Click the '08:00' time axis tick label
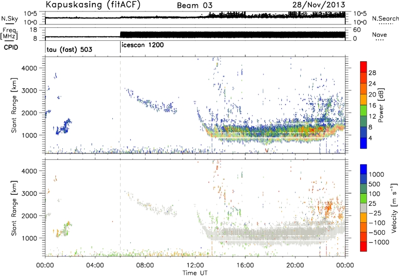The height and width of the screenshot is (276, 399). (x=145, y=266)
